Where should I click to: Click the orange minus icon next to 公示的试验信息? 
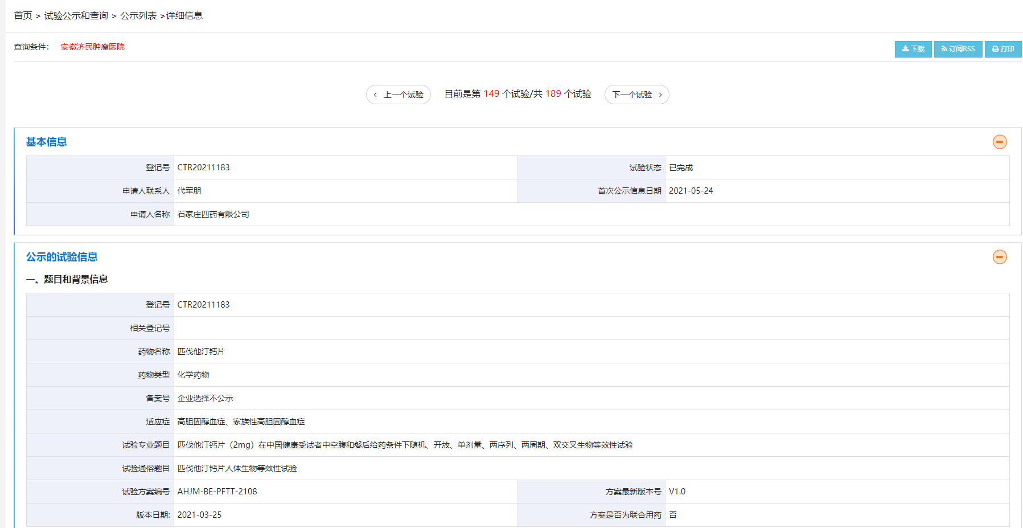(x=1000, y=257)
